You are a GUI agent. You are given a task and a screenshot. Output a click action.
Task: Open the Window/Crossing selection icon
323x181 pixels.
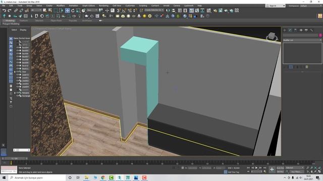(x=62, y=10)
